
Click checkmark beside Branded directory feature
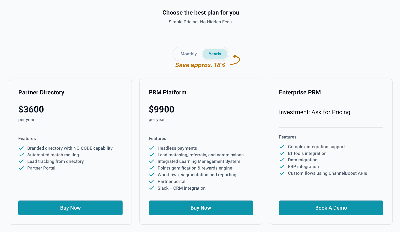click(x=21, y=148)
